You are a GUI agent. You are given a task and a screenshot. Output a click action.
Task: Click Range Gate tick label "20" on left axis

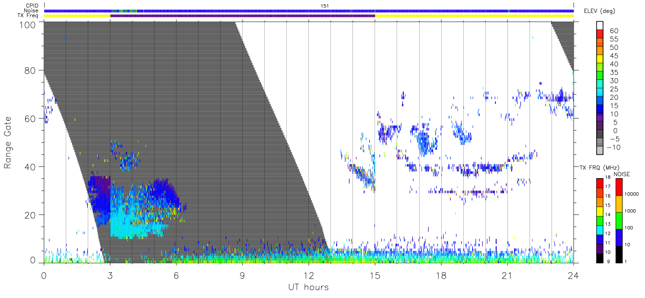(30, 215)
